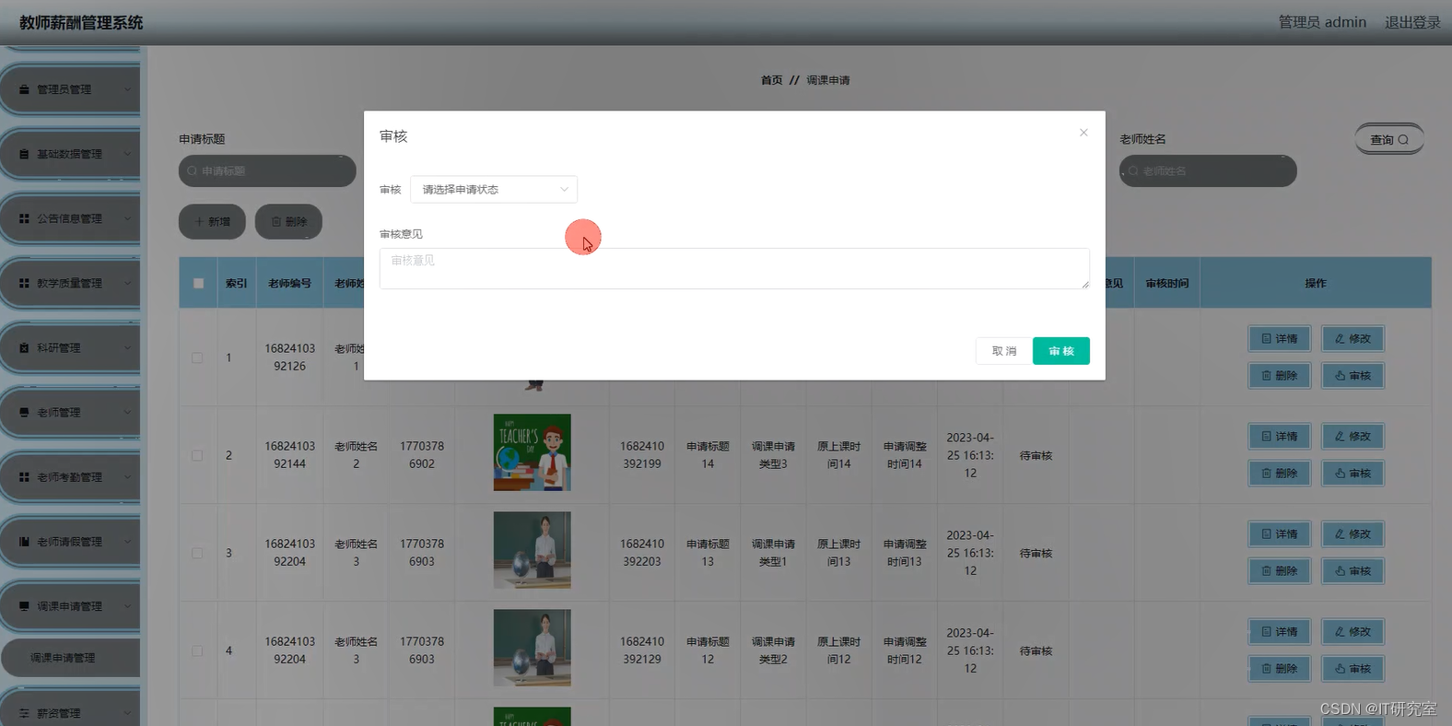Go to 首页 in the breadcrumb
Image resolution: width=1452 pixels, height=726 pixels.
[771, 80]
